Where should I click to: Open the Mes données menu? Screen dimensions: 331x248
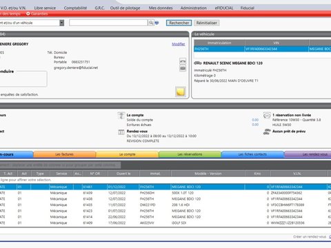click(161, 8)
